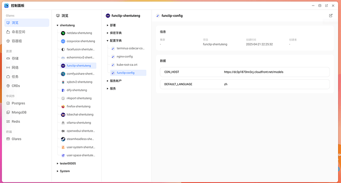Click the Postgres sidebar icon

[x=8, y=103]
